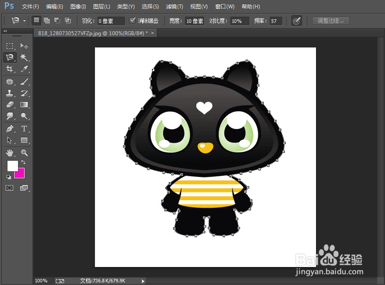Select the Dodge tool
The width and height of the screenshot is (385, 285).
[x=24, y=116]
